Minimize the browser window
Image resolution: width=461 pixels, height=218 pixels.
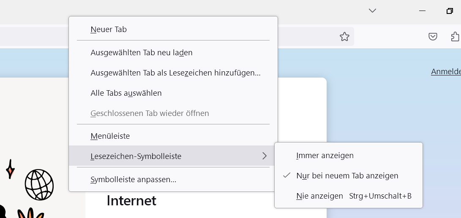423,11
